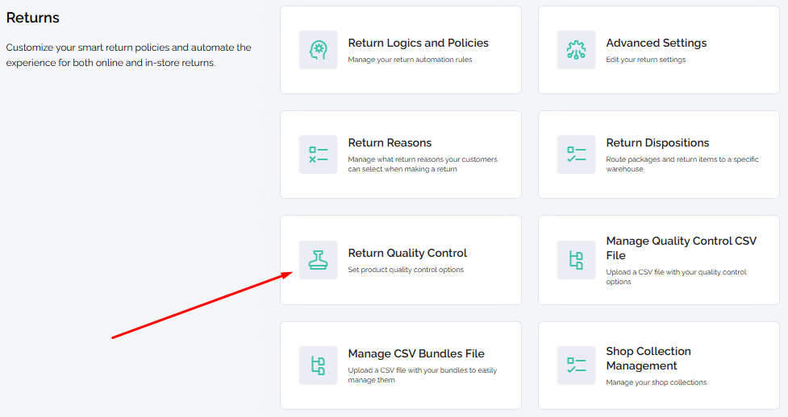Image resolution: width=788 pixels, height=417 pixels.
Task: Click 'Manage what return reasons your customers' description
Action: 423,164
